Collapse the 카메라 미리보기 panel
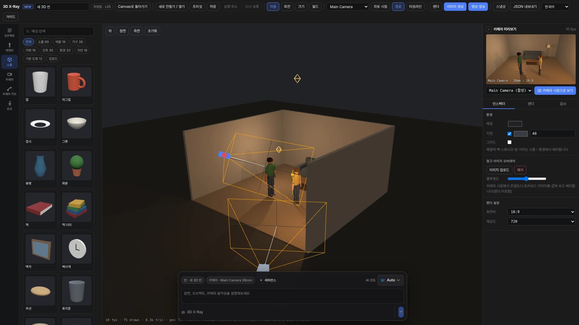The image size is (579, 325). 489,29
